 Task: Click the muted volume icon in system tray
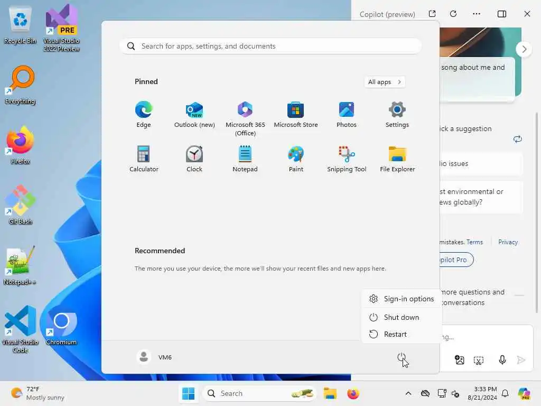pos(455,394)
